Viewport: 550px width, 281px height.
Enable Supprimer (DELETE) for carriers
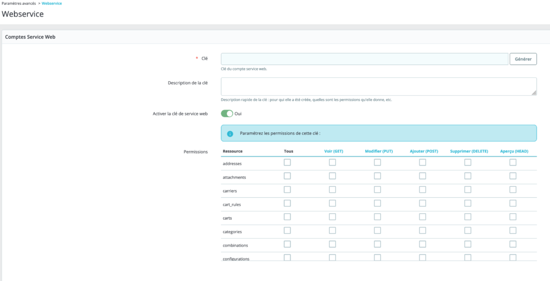coord(468,190)
